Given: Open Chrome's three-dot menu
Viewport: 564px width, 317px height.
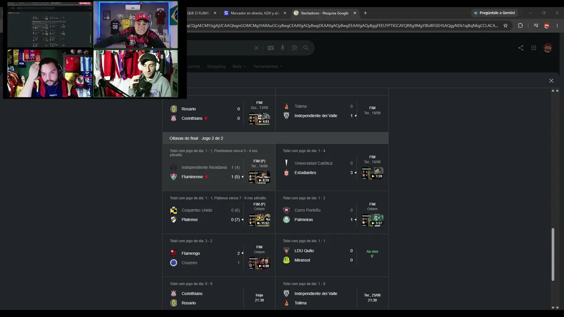Looking at the screenshot, I should 557,26.
